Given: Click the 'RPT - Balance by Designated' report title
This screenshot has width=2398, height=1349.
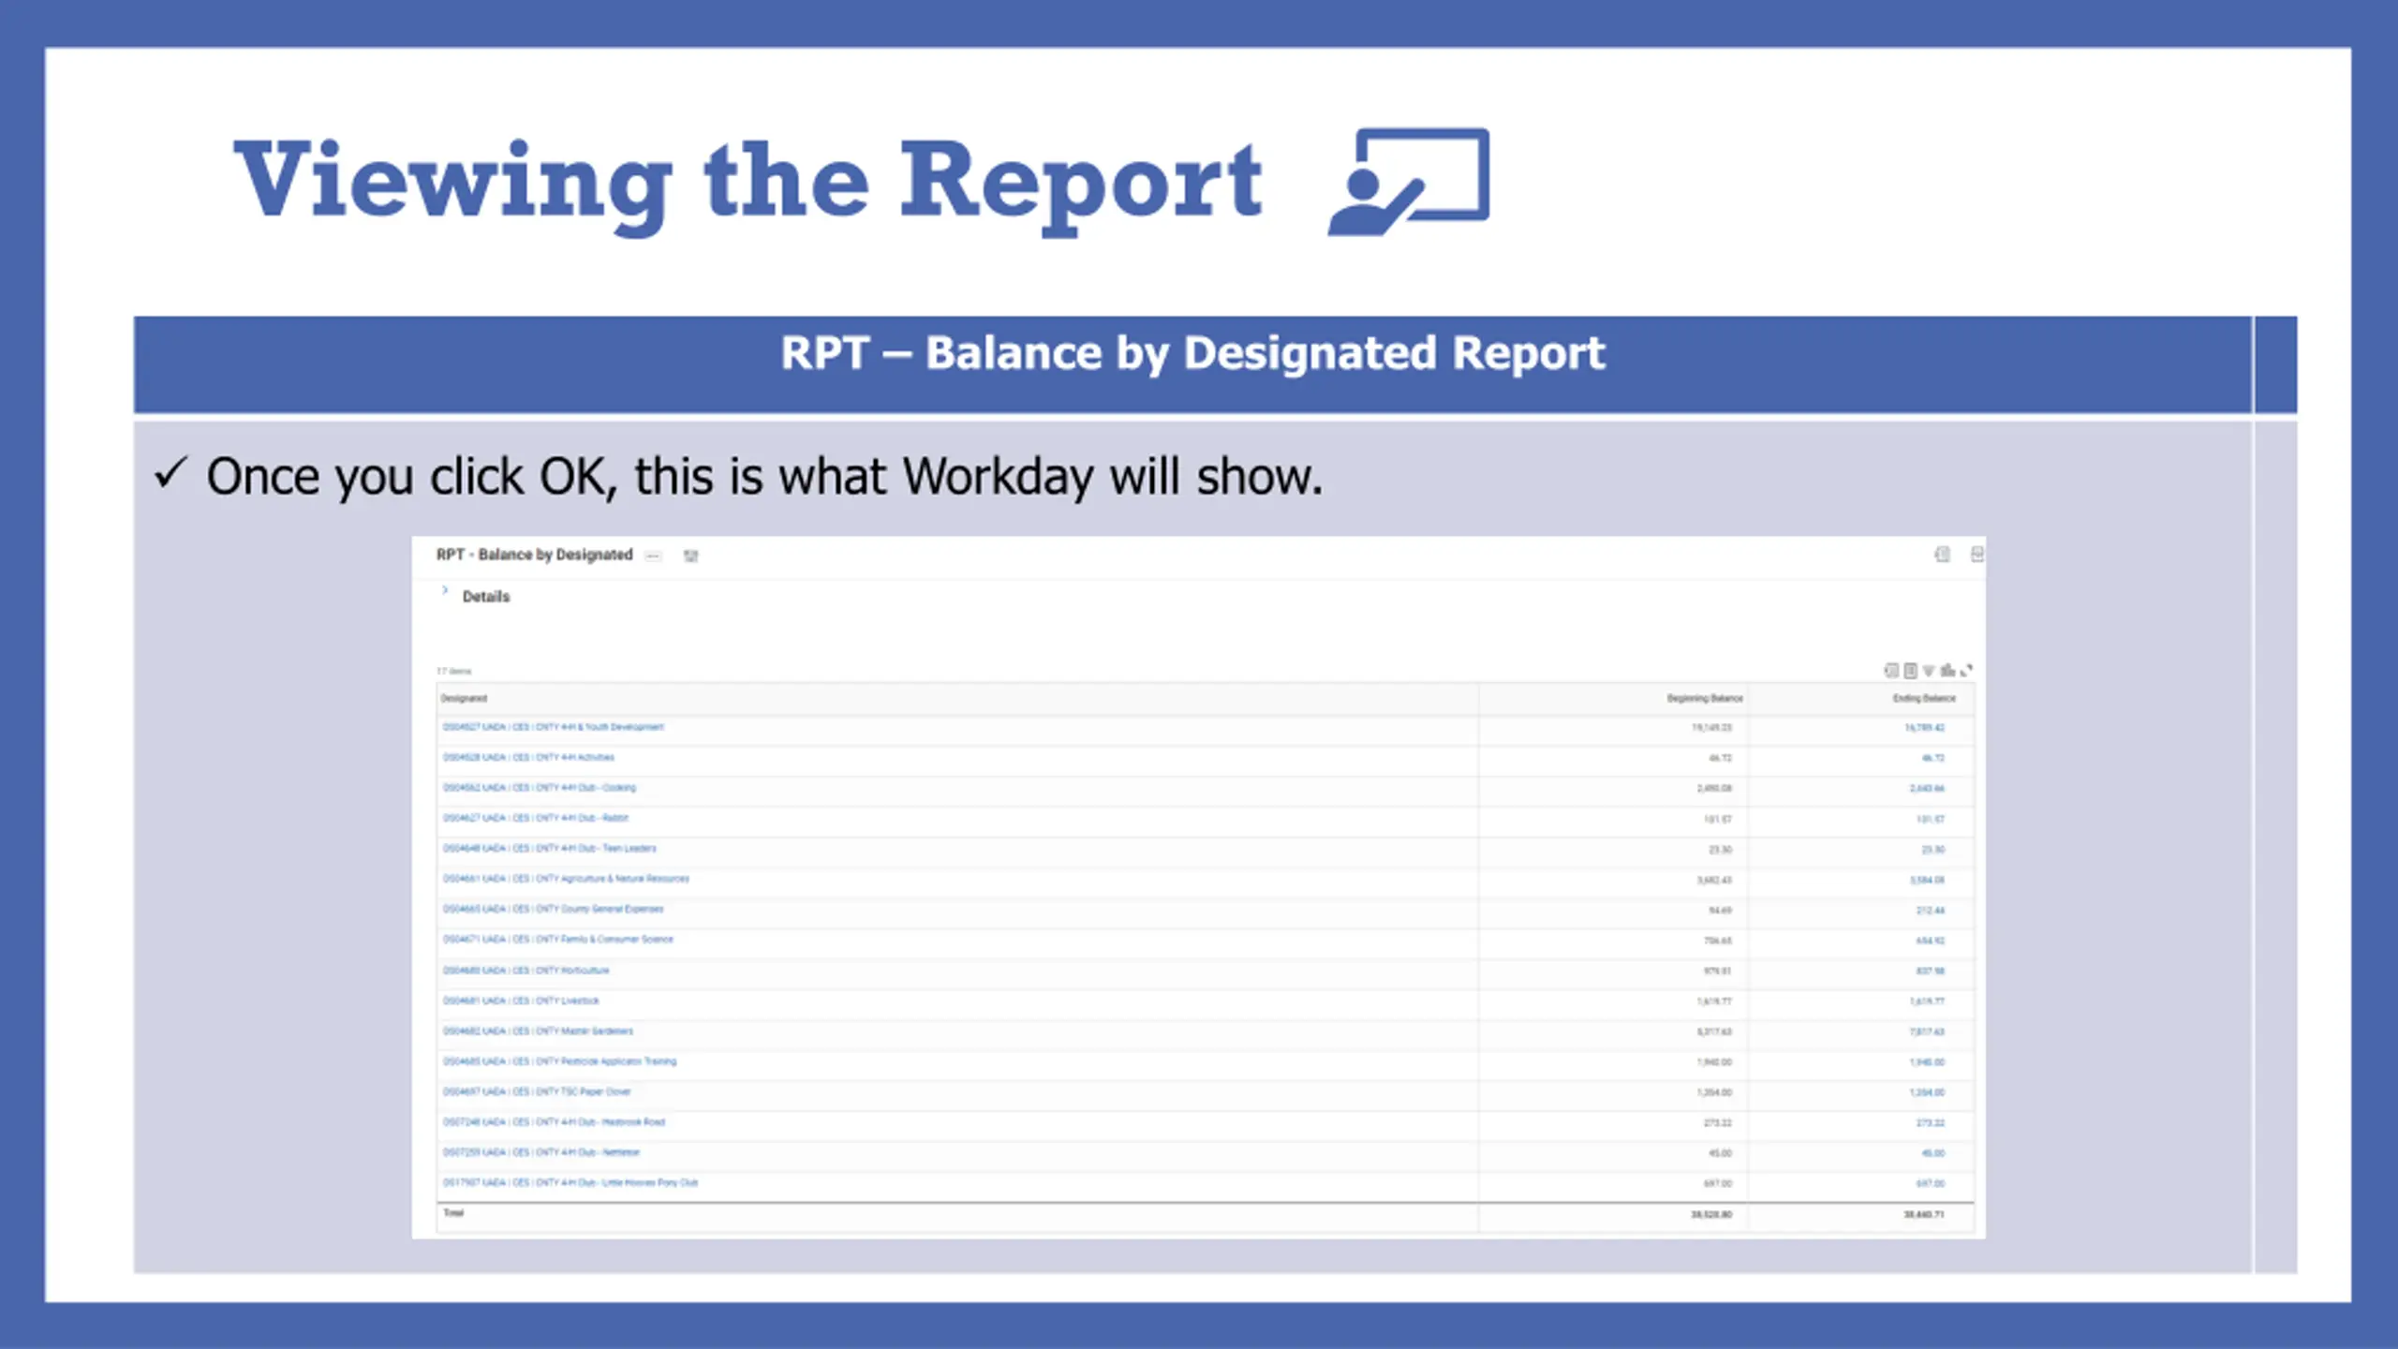Looking at the screenshot, I should point(534,555).
